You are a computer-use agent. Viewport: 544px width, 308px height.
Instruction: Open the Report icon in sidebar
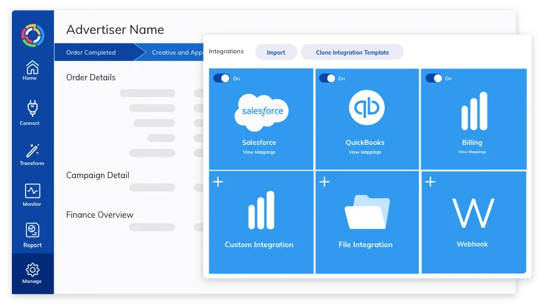(33, 230)
